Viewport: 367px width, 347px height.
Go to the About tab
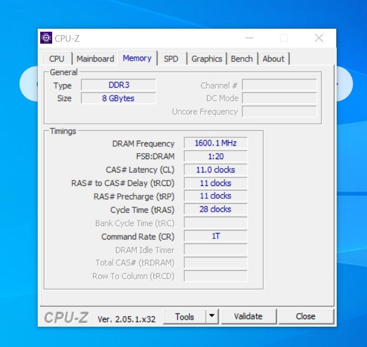coord(273,58)
